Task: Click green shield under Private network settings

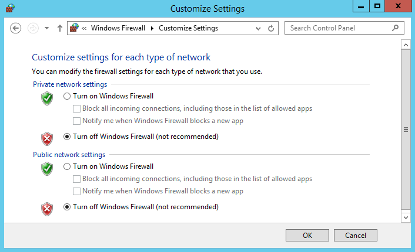Action: [47, 98]
